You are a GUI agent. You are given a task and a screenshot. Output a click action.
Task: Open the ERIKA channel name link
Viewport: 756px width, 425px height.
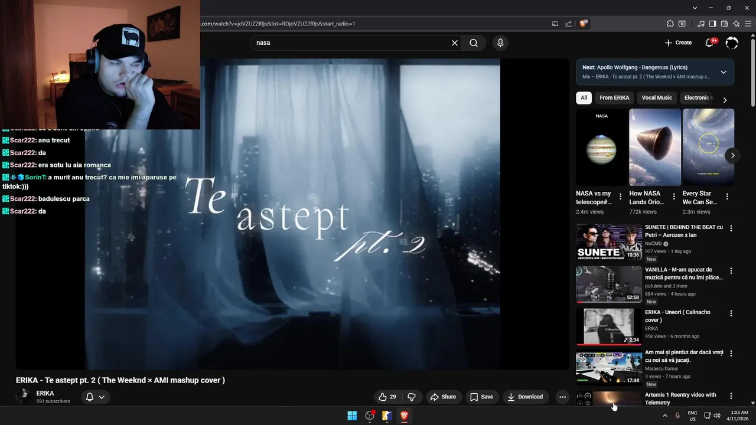click(45, 393)
